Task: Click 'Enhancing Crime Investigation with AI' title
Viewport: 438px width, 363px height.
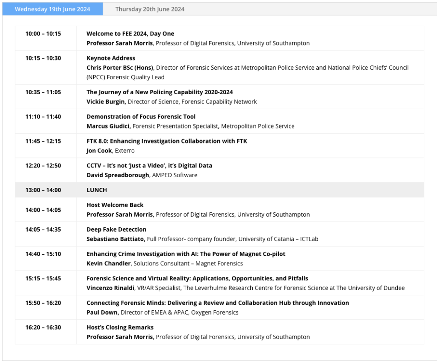Action: [x=186, y=254]
